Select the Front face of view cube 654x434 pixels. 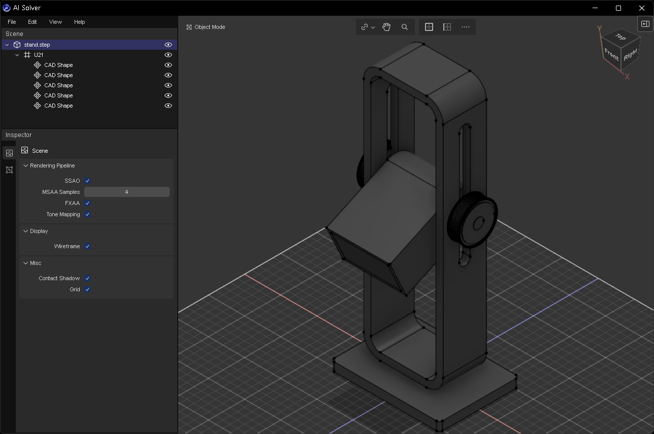[611, 55]
